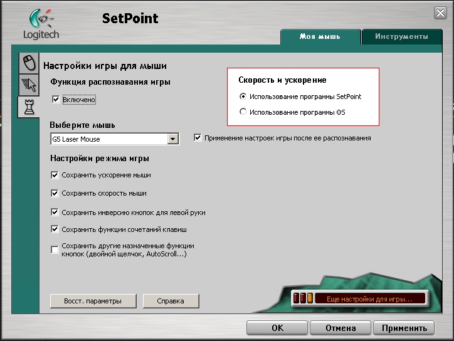Click the Настройки игры для мыши heading
Viewport: 454px width, 341px height.
[x=105, y=66]
